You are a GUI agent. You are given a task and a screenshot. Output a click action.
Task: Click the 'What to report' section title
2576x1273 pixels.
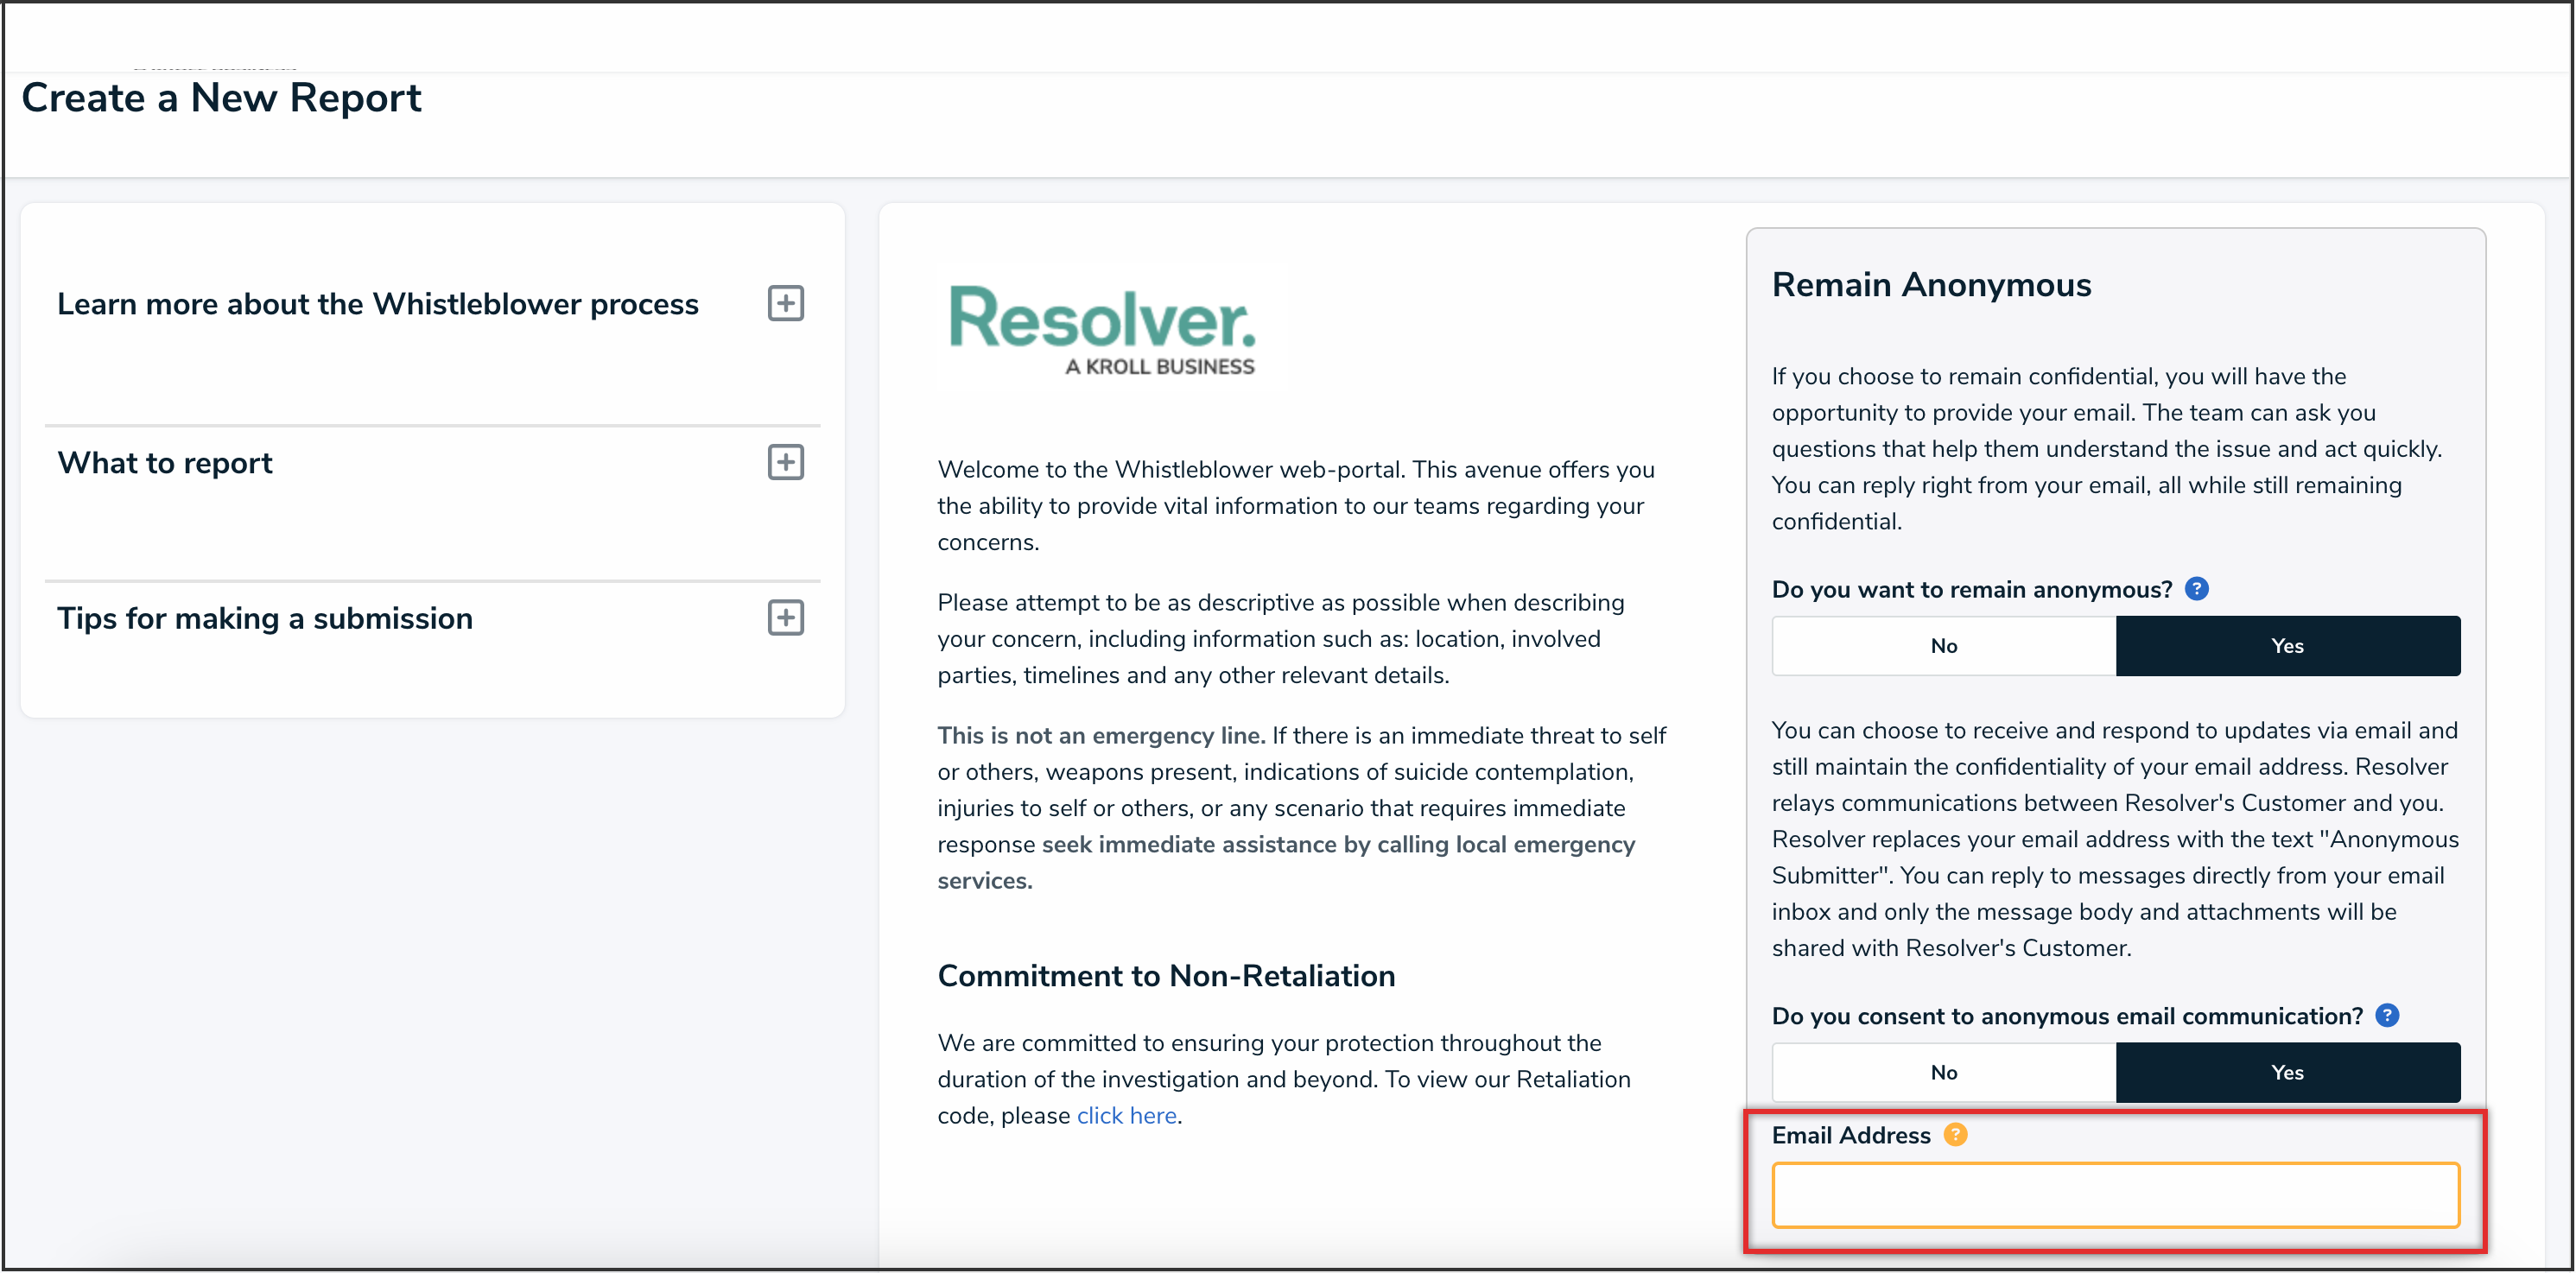click(165, 463)
